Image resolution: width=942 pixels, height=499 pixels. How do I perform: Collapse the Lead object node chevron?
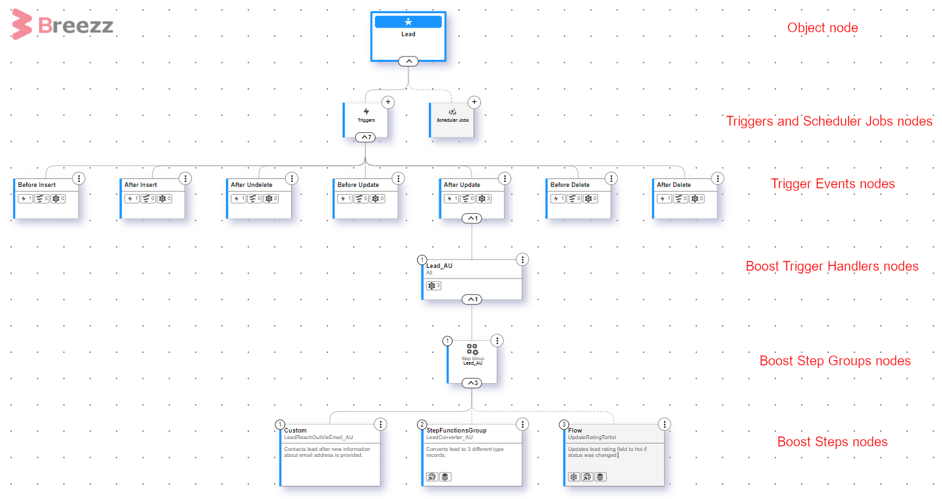coord(408,61)
